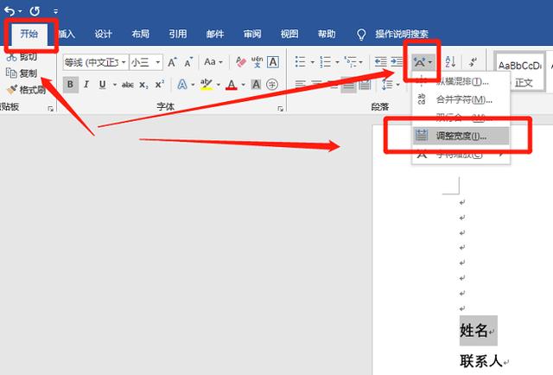Toggle subscript formatting

(x=143, y=85)
